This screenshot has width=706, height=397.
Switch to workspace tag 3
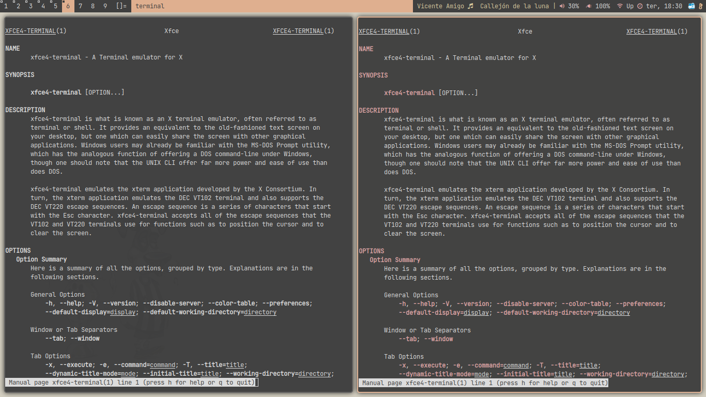30,6
